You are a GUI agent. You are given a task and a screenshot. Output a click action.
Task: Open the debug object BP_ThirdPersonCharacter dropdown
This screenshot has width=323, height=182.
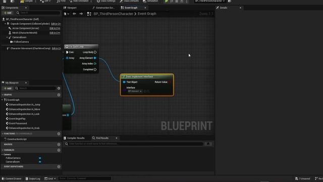[210, 1]
